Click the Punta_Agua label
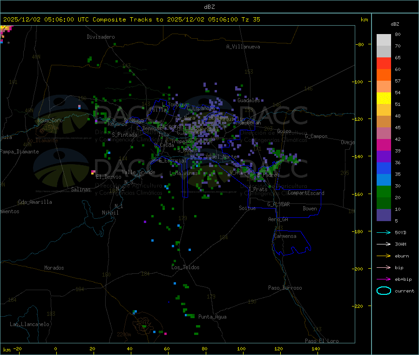Image resolution: width=419 pixels, height=355 pixels. 212,317
